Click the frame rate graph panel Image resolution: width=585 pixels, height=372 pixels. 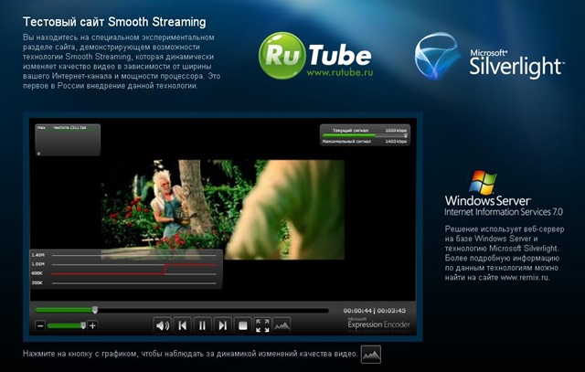click(68, 140)
